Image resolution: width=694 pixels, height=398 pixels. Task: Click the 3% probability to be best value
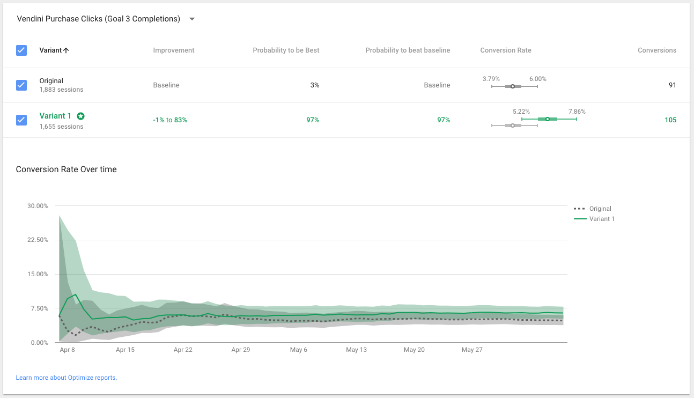(315, 85)
